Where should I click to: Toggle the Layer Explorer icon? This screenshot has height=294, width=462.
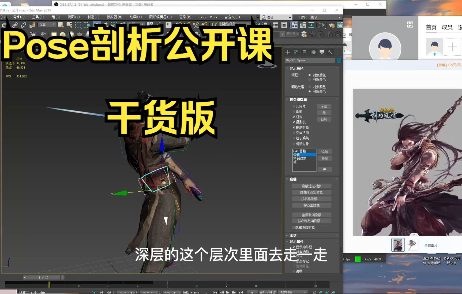coord(284,25)
